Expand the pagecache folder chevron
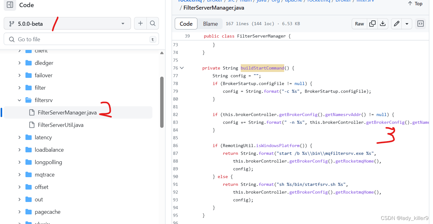Screen dimensions: 433x224 pyautogui.click(x=19, y=212)
